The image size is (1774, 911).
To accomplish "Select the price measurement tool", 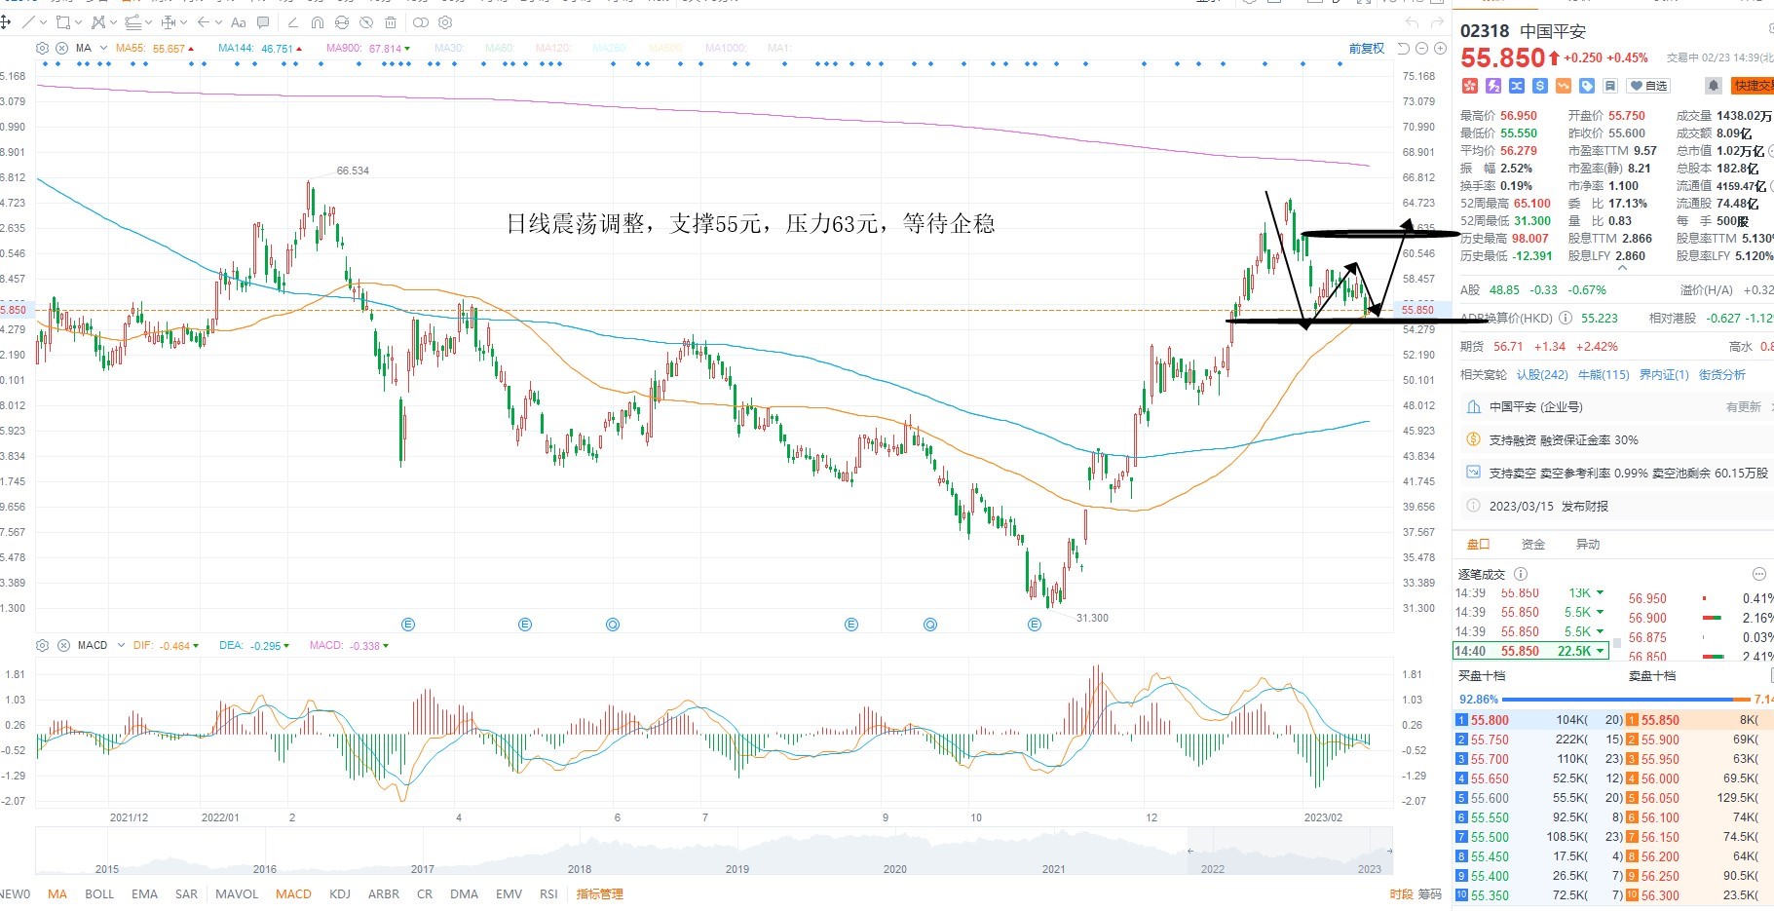I will (x=169, y=22).
